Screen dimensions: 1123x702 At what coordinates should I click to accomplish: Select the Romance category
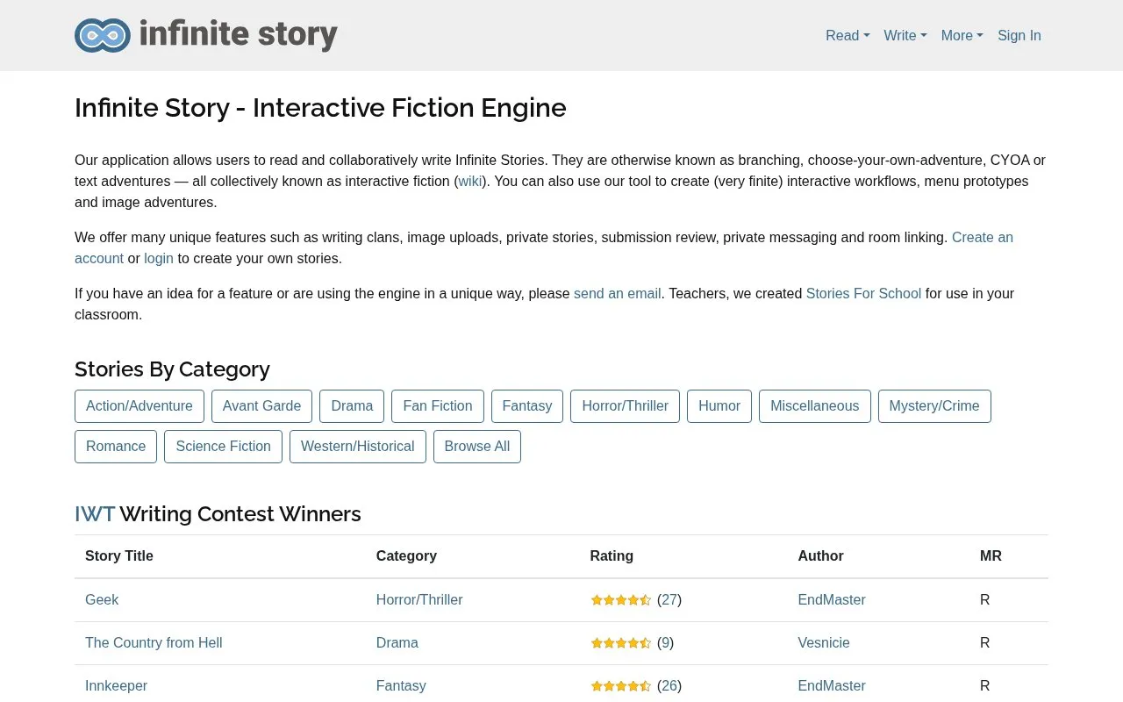coord(116,447)
